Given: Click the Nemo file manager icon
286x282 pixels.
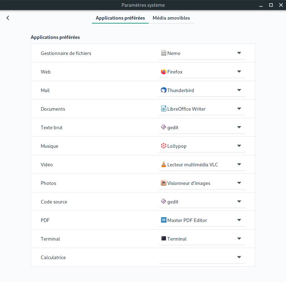Looking at the screenshot, I should (164, 53).
